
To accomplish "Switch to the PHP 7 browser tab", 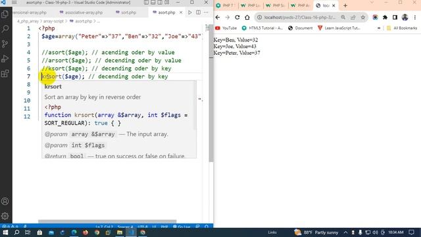I will [226, 5].
